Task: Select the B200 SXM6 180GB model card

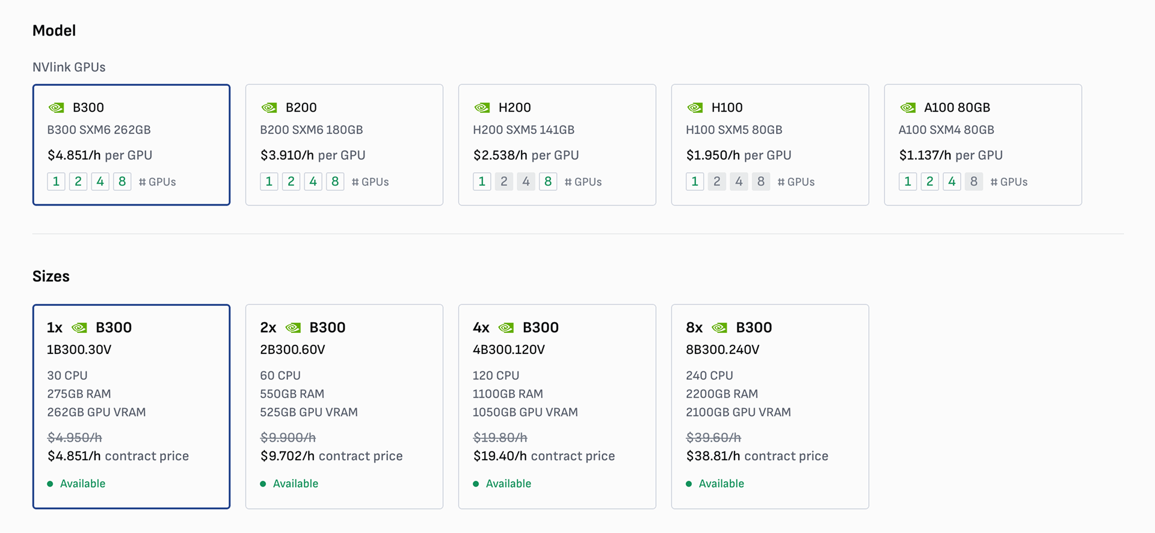Action: (344, 144)
